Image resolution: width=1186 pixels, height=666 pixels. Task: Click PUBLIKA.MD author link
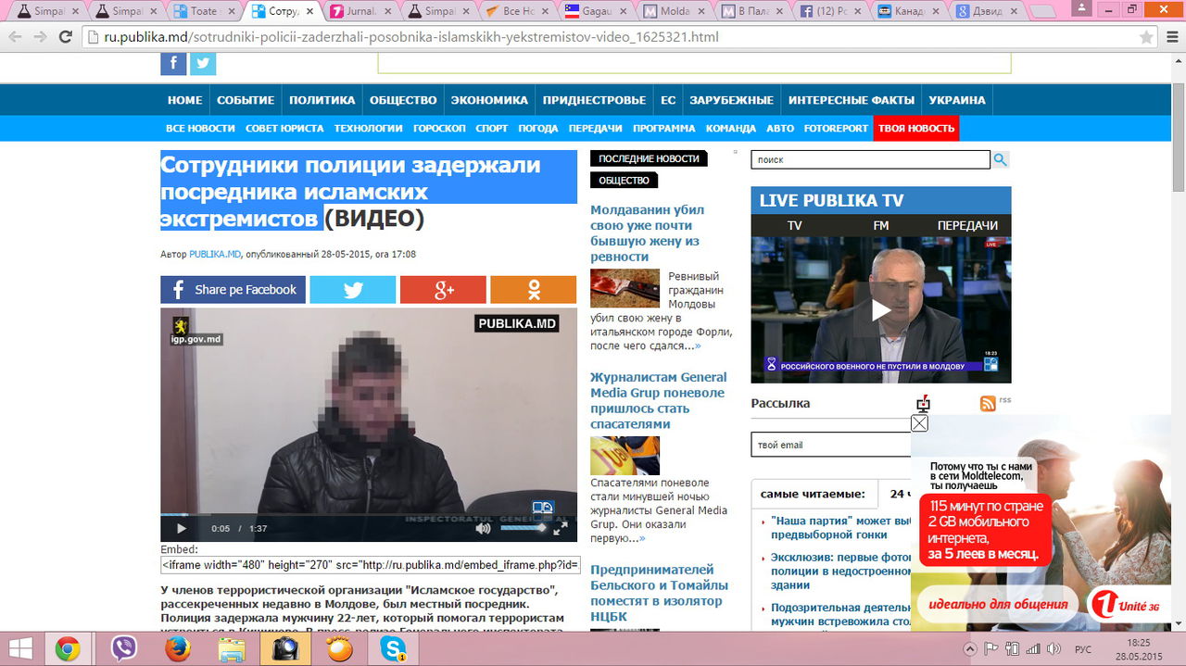215,254
